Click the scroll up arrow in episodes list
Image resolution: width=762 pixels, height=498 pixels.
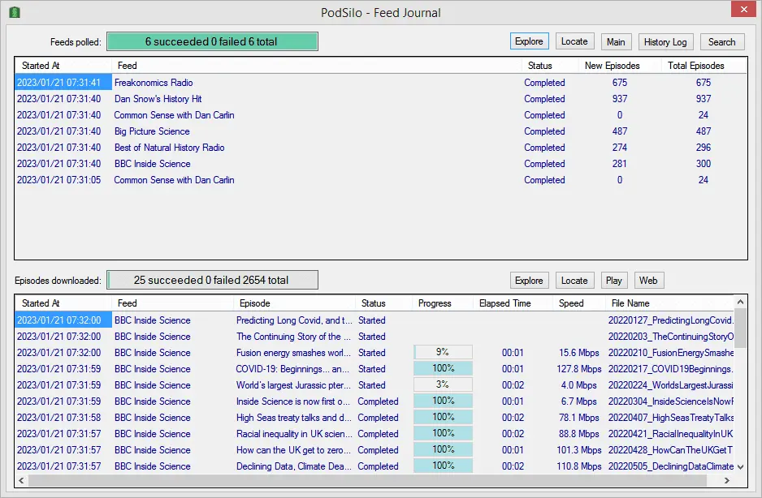[740, 302]
